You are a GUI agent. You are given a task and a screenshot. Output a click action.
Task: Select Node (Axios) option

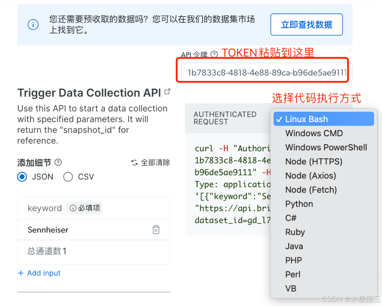point(323,176)
